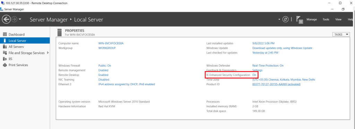This screenshot has width=355, height=129.
Task: Toggle Remote Desktop Enabled setting
Action: point(103,75)
